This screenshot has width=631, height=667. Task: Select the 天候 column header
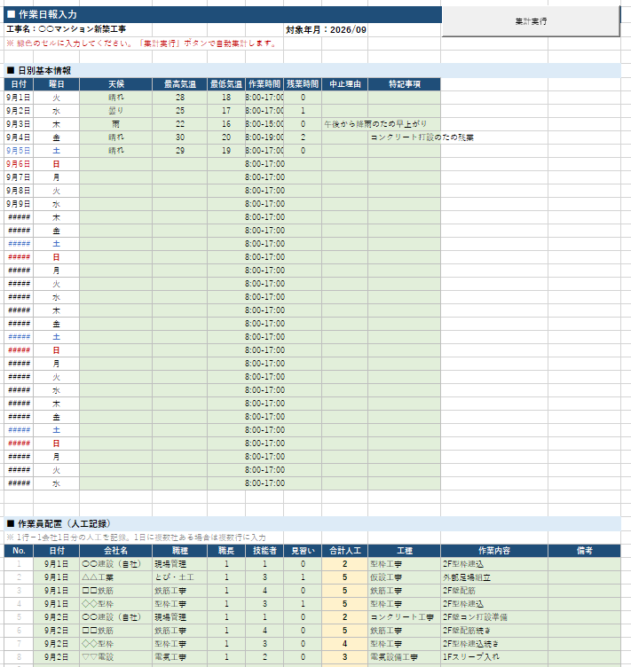click(115, 84)
